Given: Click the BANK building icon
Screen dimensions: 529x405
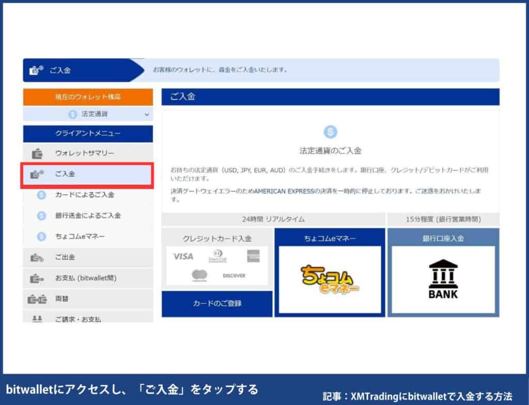Looking at the screenshot, I should click(x=443, y=279).
